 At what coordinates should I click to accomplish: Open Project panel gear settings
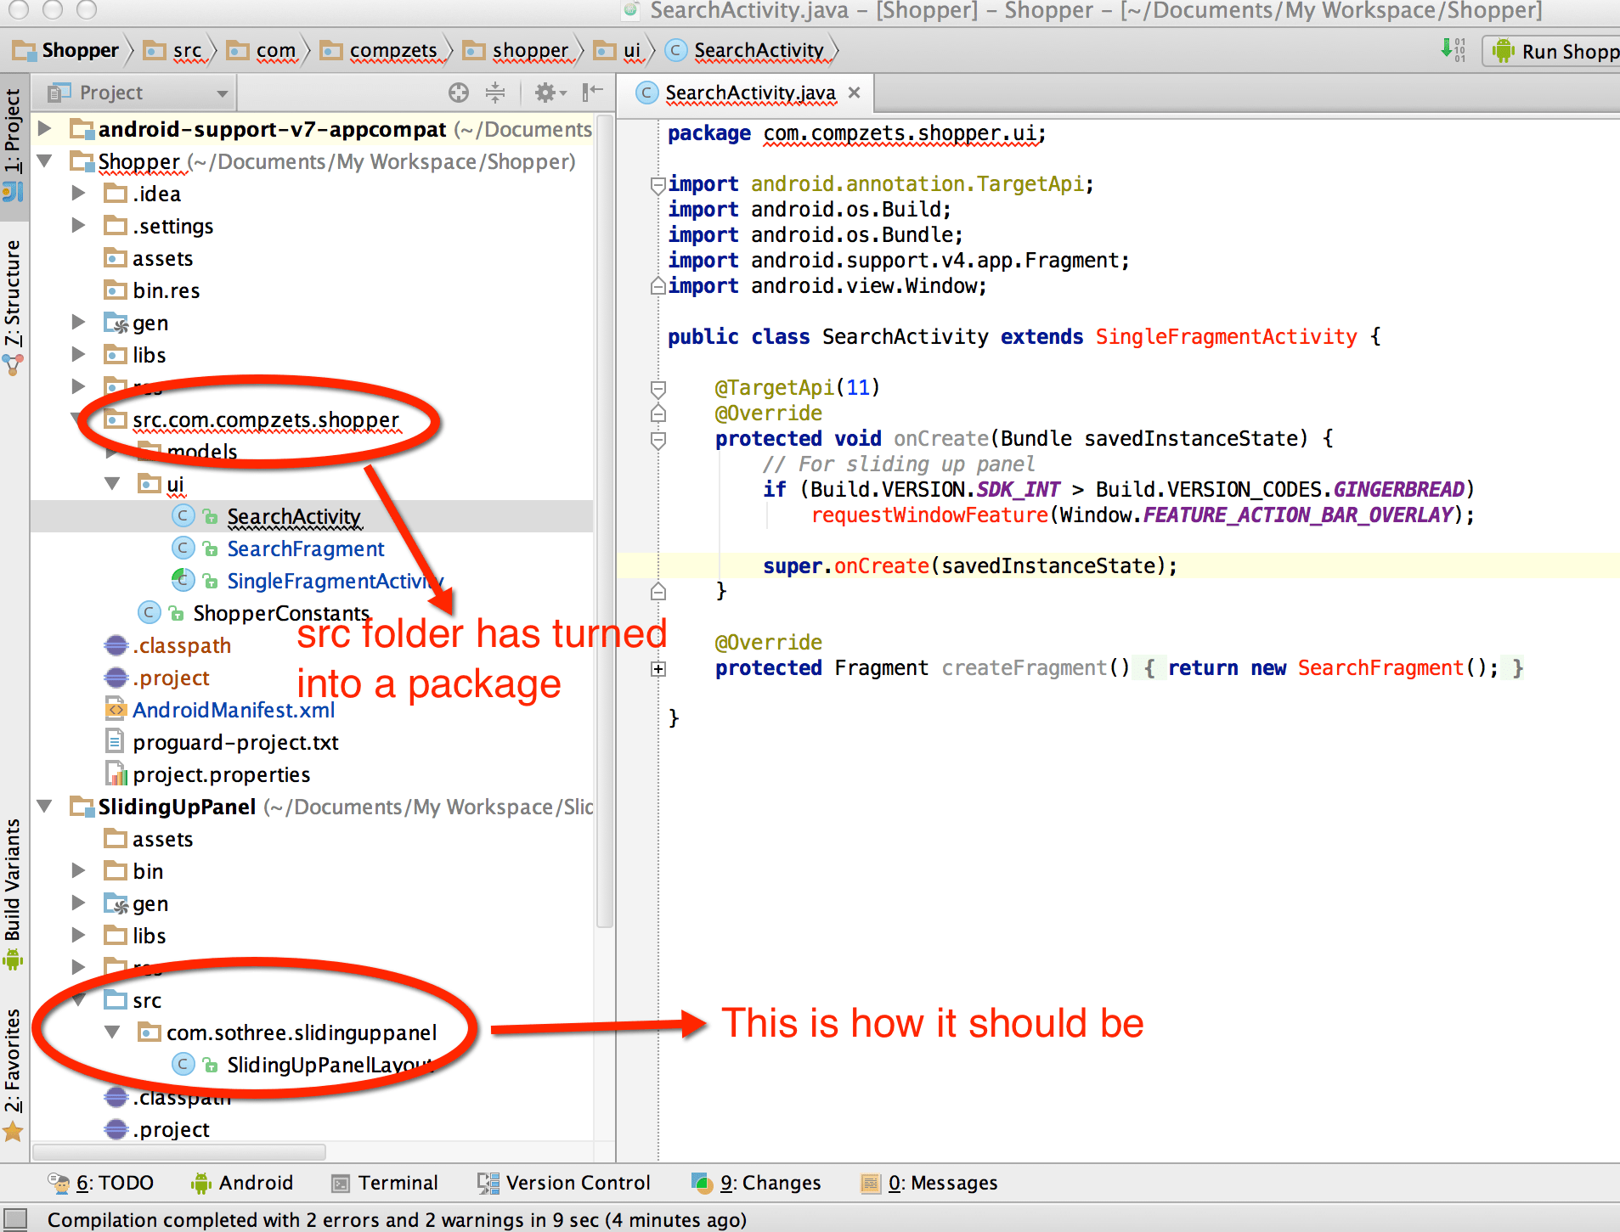[x=549, y=93]
